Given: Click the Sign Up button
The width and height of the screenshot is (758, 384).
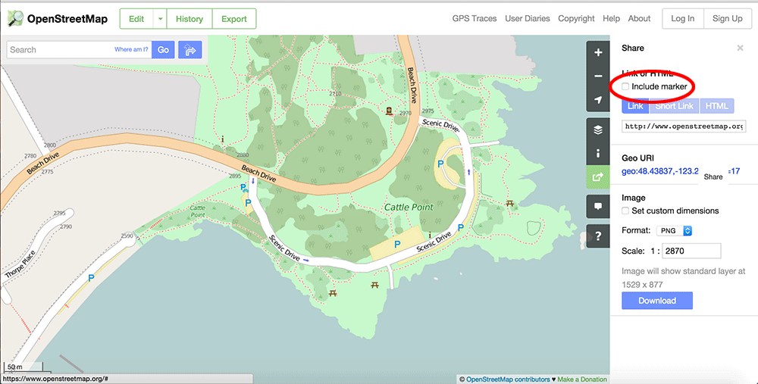Looking at the screenshot, I should click(x=727, y=18).
